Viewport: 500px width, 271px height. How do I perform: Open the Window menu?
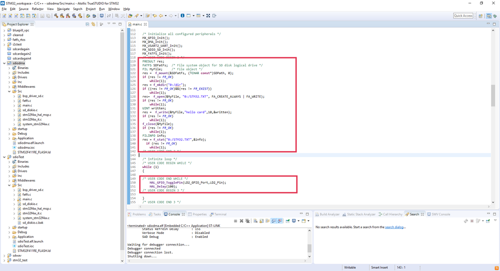(114, 9)
